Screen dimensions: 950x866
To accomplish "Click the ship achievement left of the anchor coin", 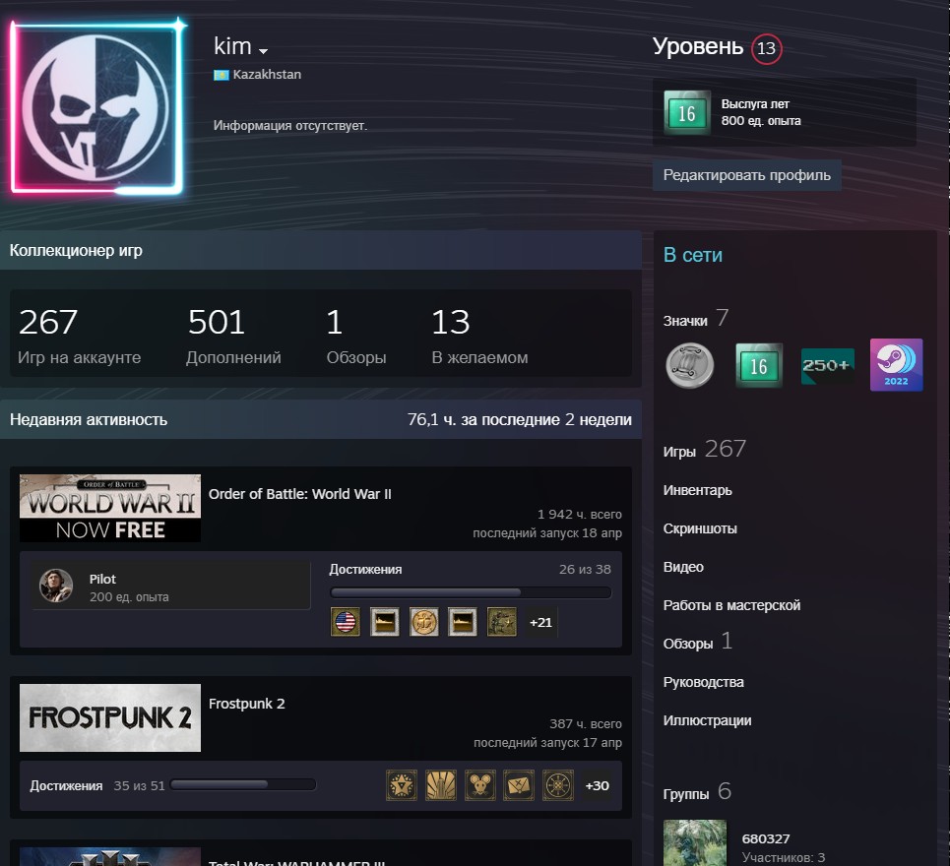I will [385, 622].
